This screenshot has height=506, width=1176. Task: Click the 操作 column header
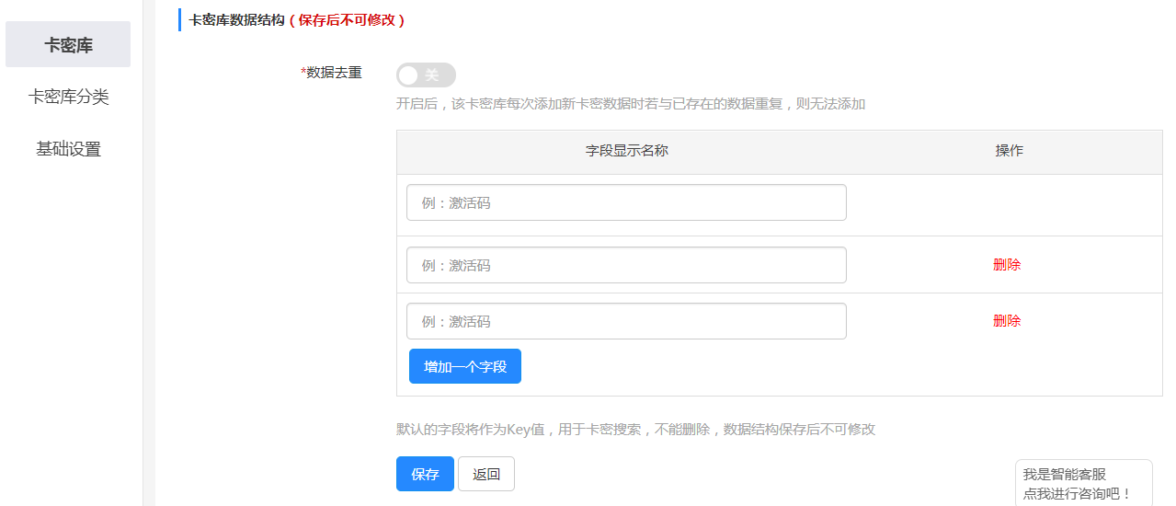1009,151
